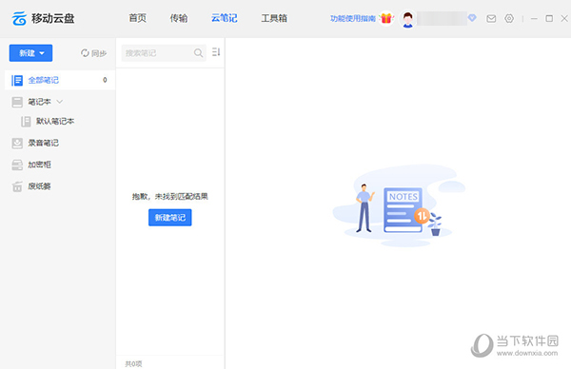Click the blue diamond membership icon
Viewport: 571px width, 369px height.
tap(472, 17)
